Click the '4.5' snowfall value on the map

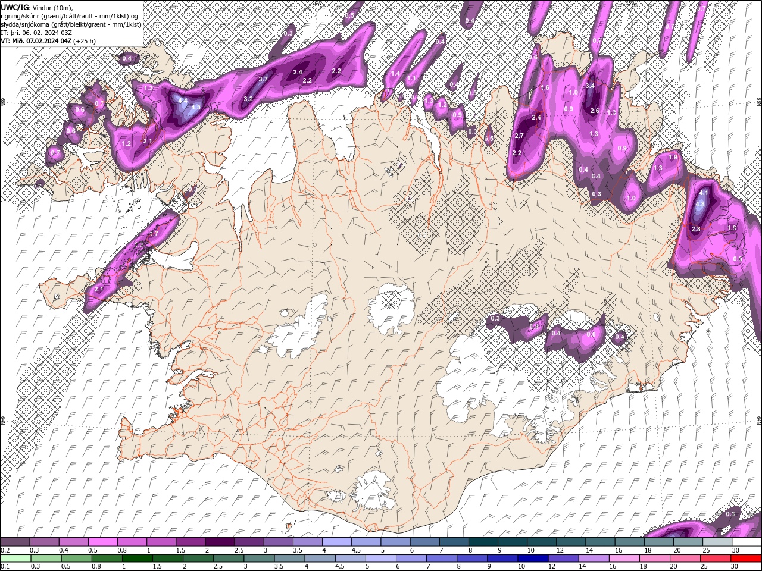[x=195, y=108]
